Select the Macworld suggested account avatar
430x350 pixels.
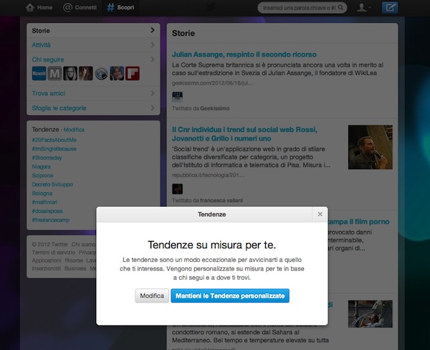[x=39, y=73]
